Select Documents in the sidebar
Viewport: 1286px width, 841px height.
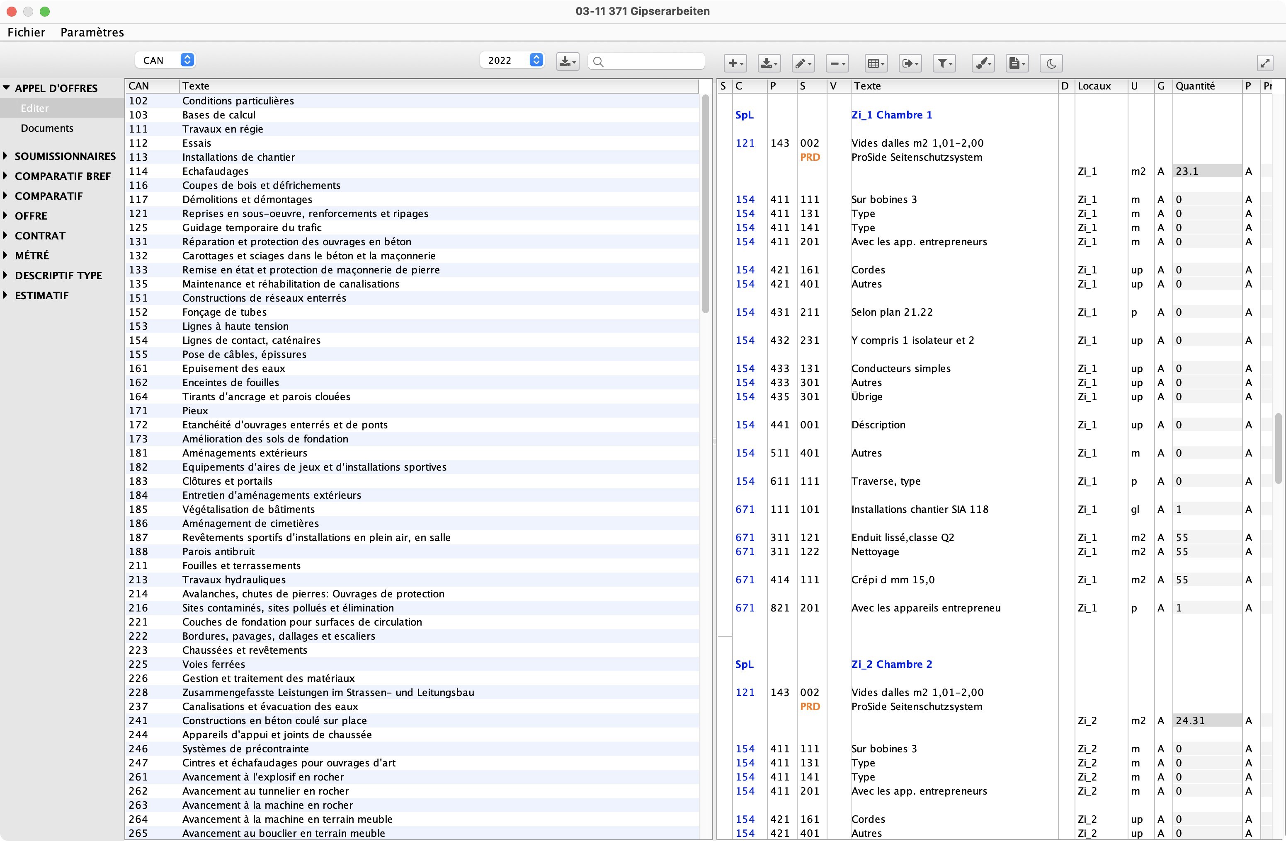(62, 128)
